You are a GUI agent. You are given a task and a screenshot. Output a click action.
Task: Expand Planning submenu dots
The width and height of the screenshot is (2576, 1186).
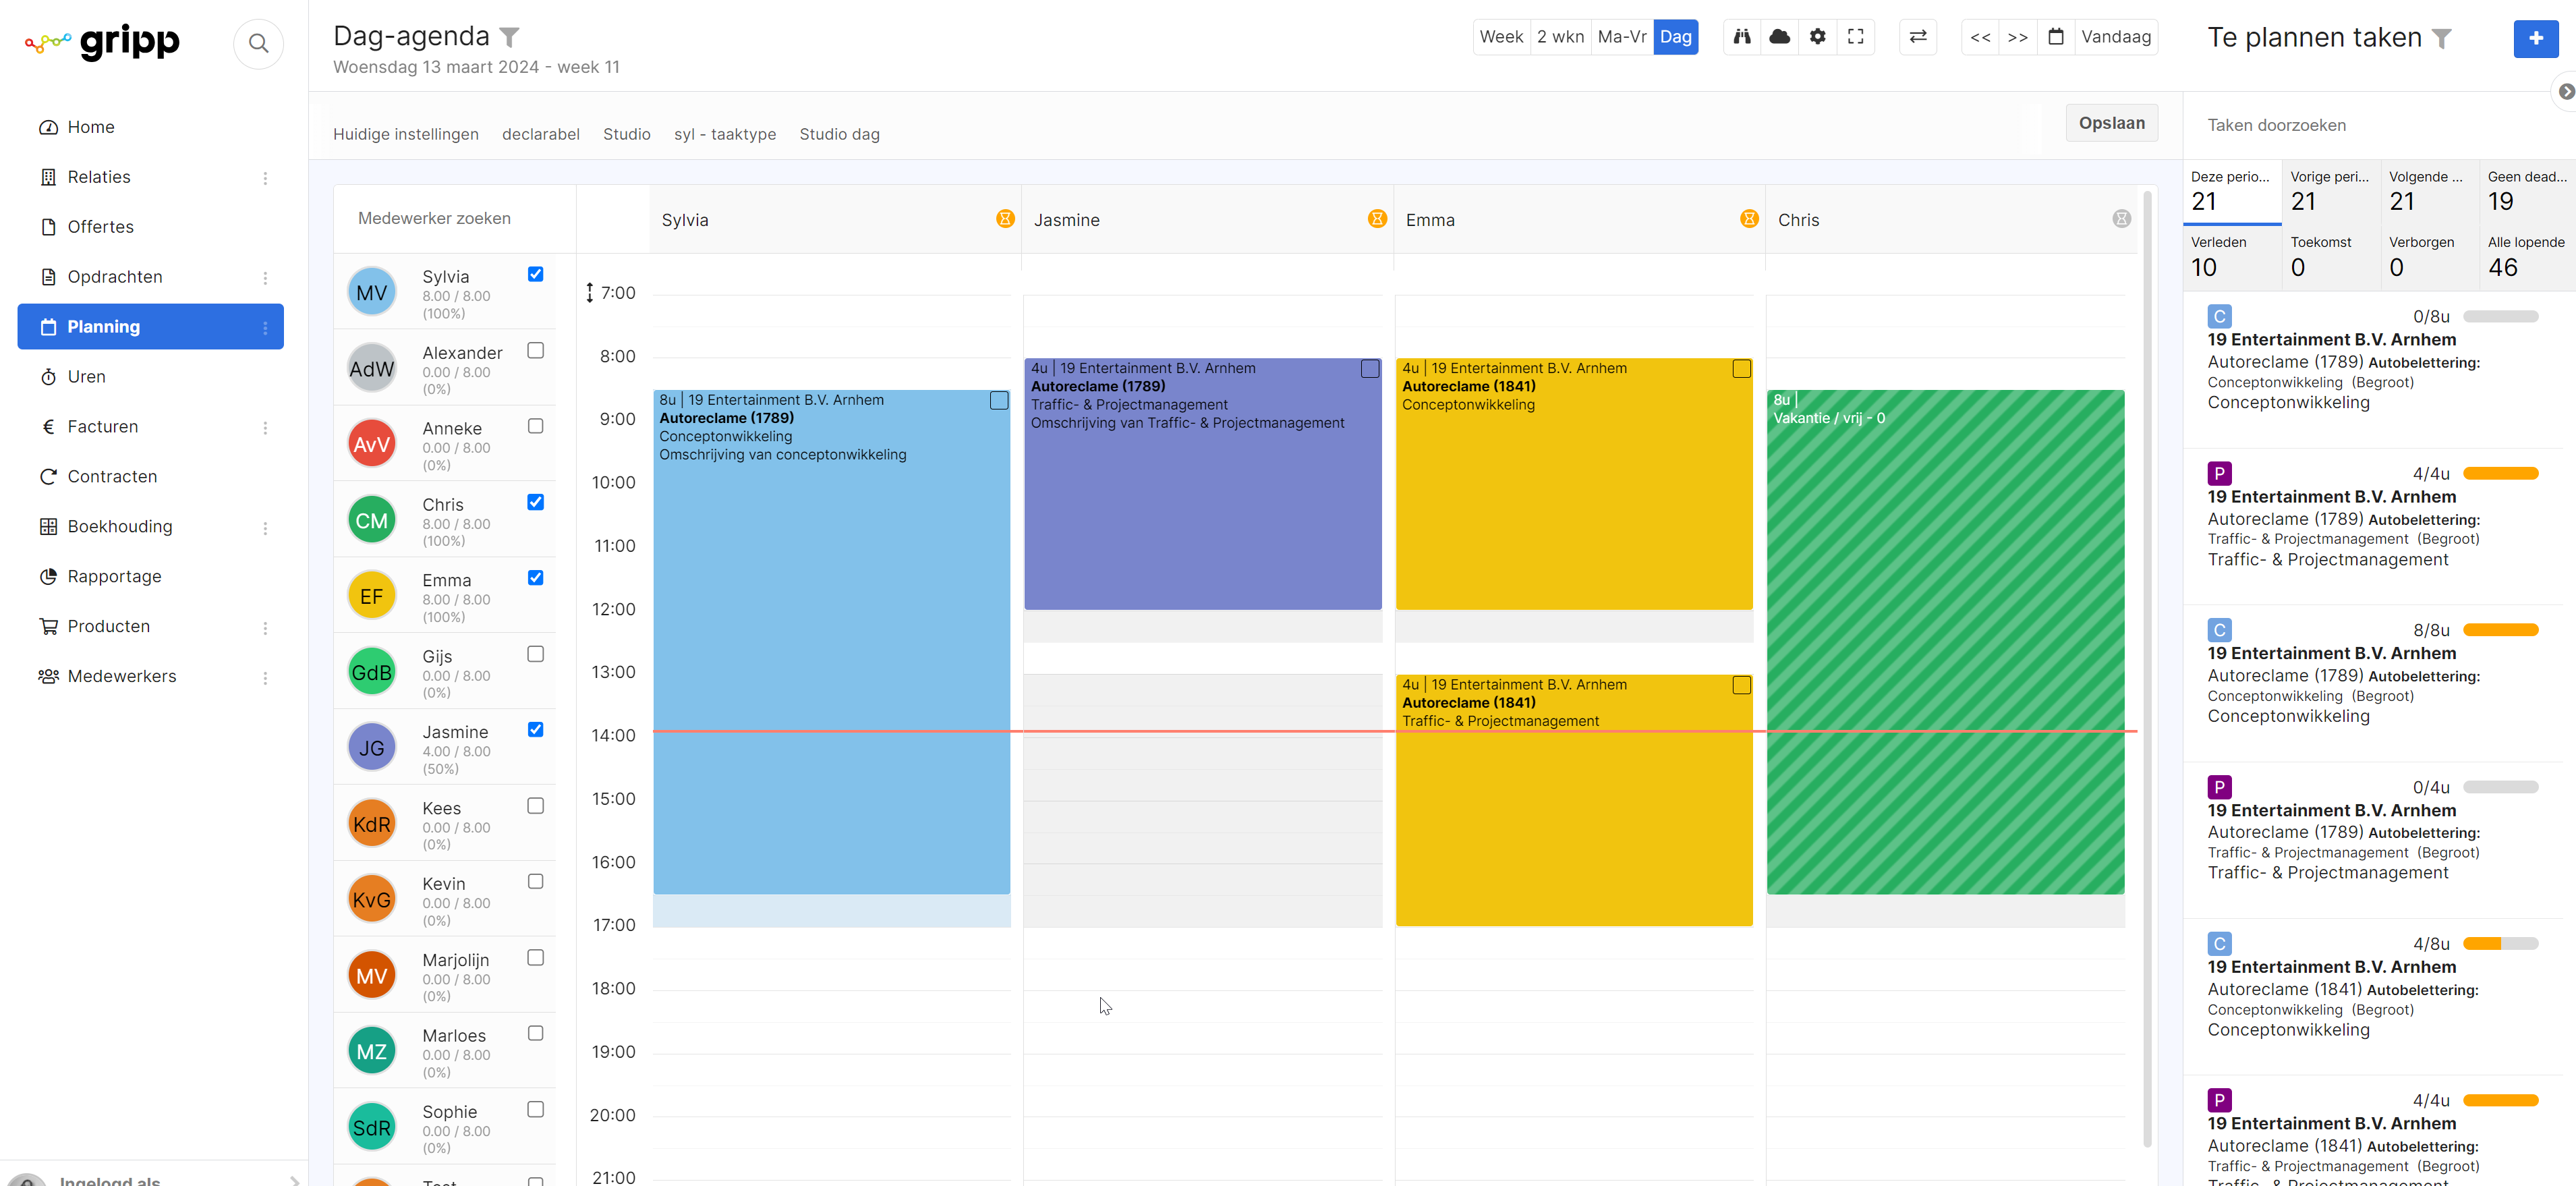tap(265, 328)
